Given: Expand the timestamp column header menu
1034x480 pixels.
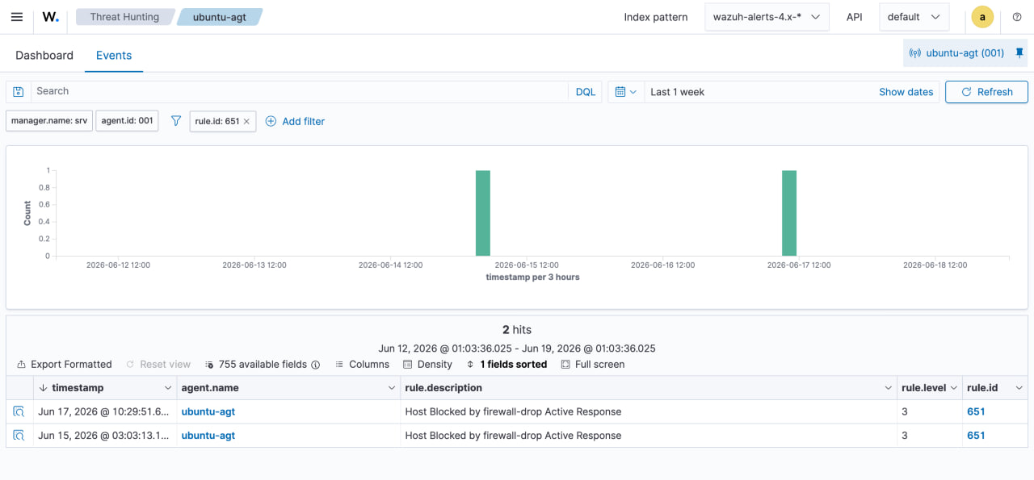Looking at the screenshot, I should click(x=167, y=388).
